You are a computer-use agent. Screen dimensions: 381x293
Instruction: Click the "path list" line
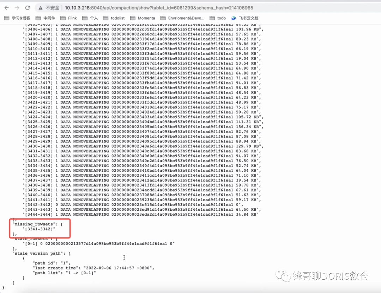pyautogui.click(x=65, y=273)
